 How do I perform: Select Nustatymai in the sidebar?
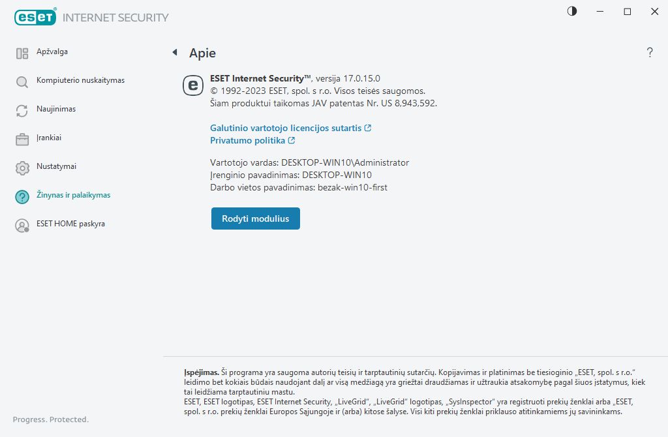56,166
